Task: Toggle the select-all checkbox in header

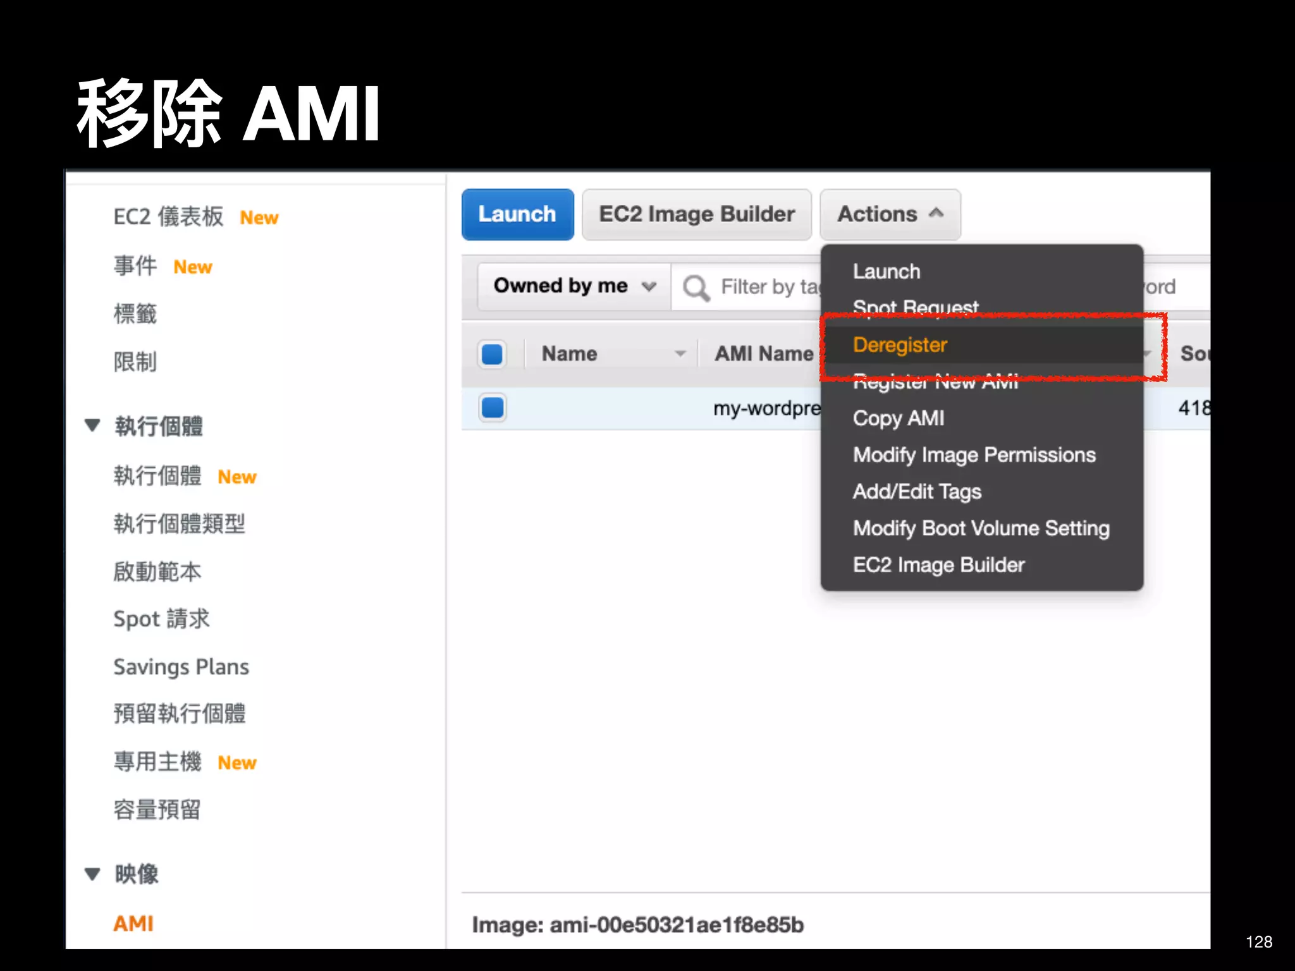Action: [492, 354]
